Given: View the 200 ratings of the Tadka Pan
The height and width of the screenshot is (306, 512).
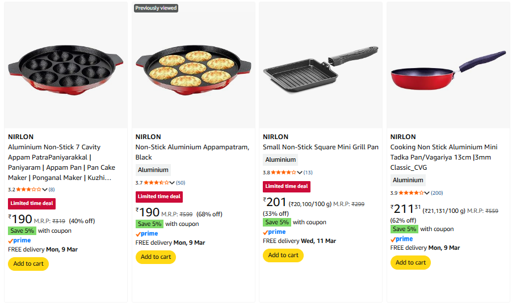Looking at the screenshot, I should 437,193.
